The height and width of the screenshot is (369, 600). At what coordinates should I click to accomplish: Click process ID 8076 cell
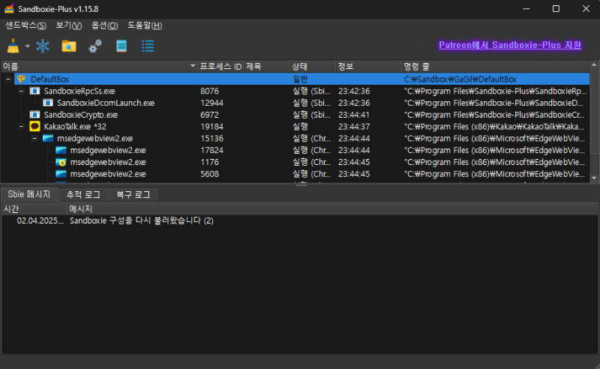[210, 91]
